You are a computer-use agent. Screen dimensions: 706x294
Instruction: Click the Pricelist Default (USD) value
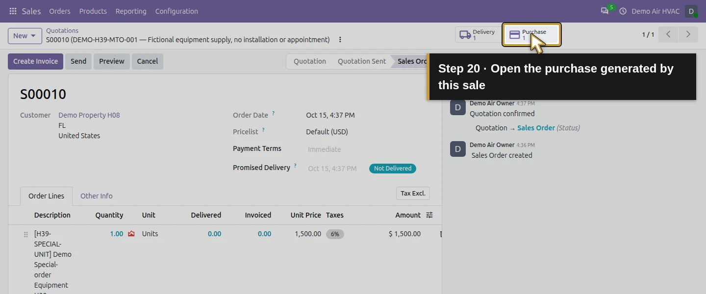[327, 132]
